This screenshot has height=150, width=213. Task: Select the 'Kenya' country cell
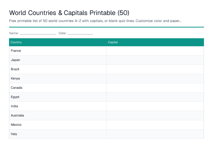(x=58, y=78)
